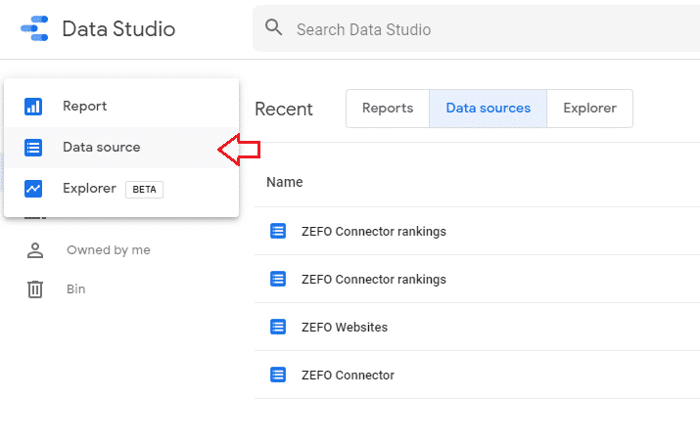Click the Explorer line chart icon
The width and height of the screenshot is (700, 443).
33,189
